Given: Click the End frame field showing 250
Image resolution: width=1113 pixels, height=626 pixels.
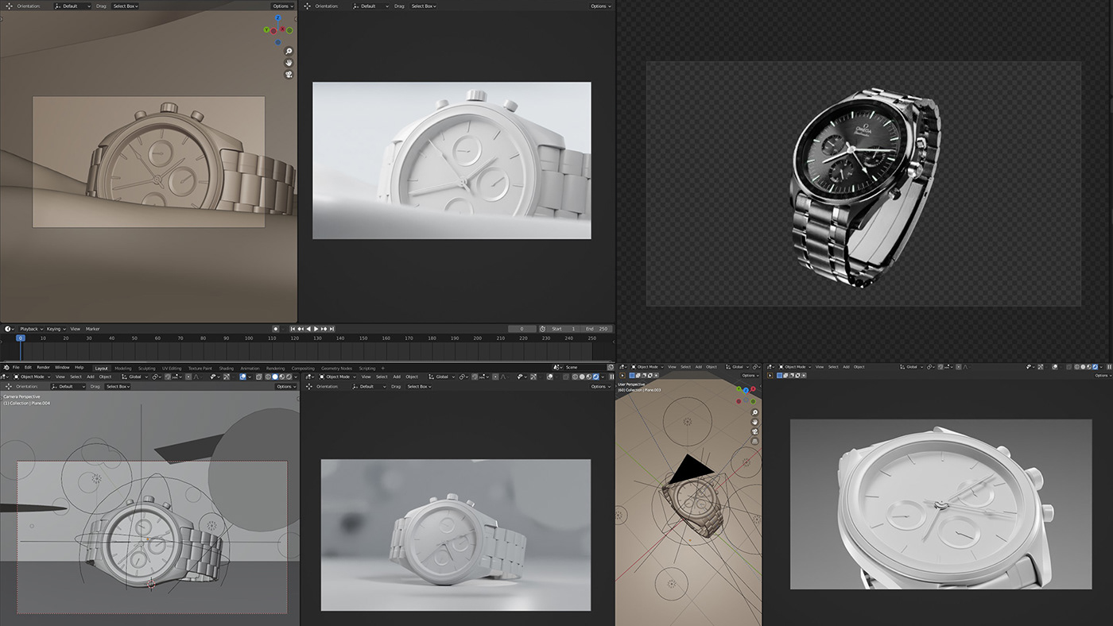Looking at the screenshot, I should 595,329.
